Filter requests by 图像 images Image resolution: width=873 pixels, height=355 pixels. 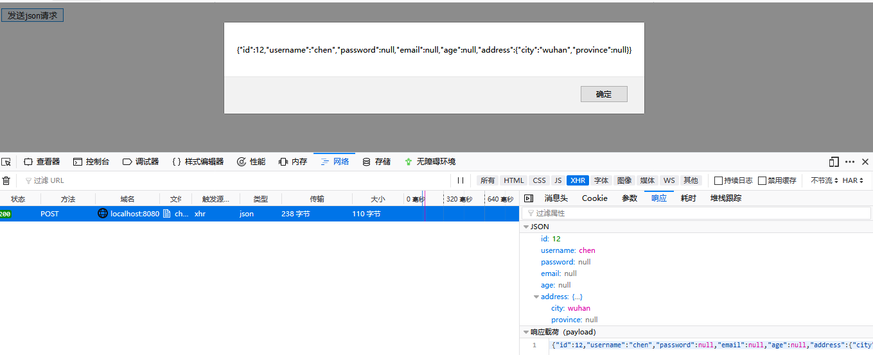(x=624, y=181)
